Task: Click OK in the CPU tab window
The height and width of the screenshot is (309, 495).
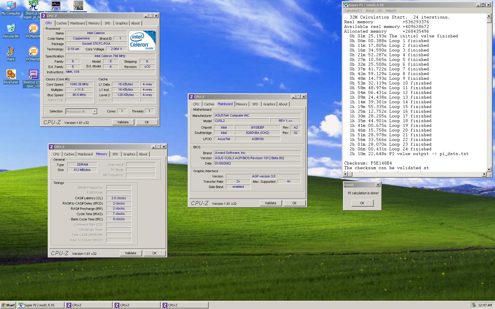Action: [x=147, y=122]
